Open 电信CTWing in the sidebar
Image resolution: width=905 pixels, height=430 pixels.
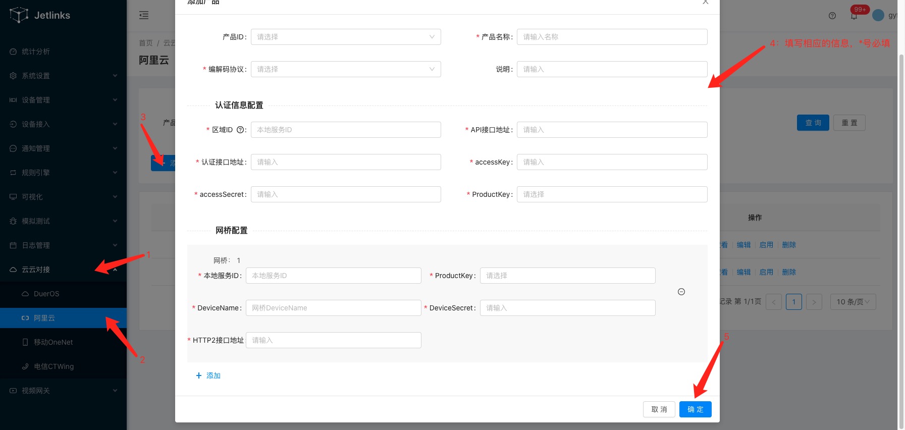[x=54, y=366]
